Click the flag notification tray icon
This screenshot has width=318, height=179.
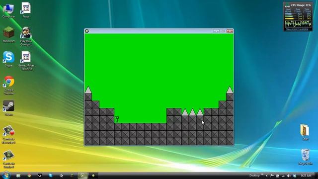pyautogui.click(x=272, y=176)
